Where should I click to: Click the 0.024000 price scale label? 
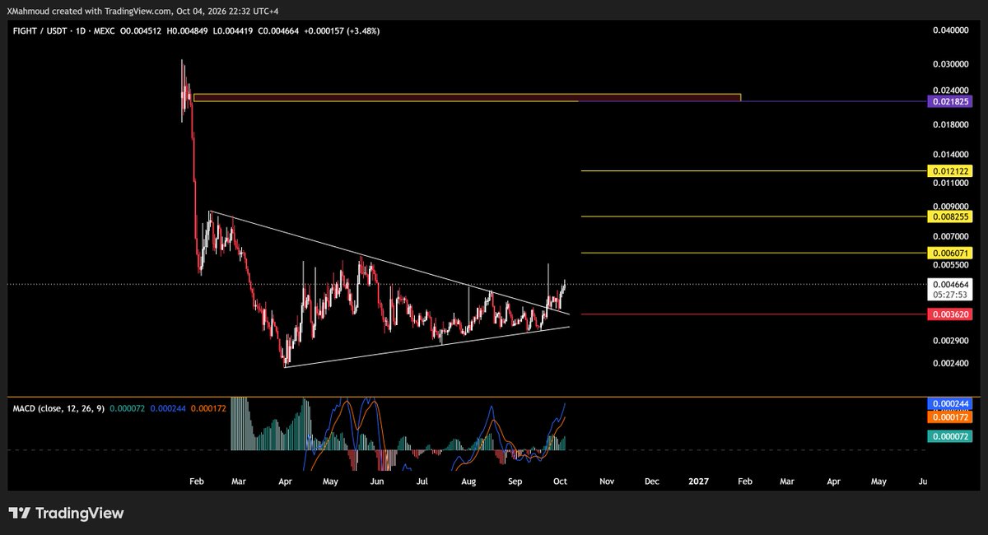click(x=949, y=90)
